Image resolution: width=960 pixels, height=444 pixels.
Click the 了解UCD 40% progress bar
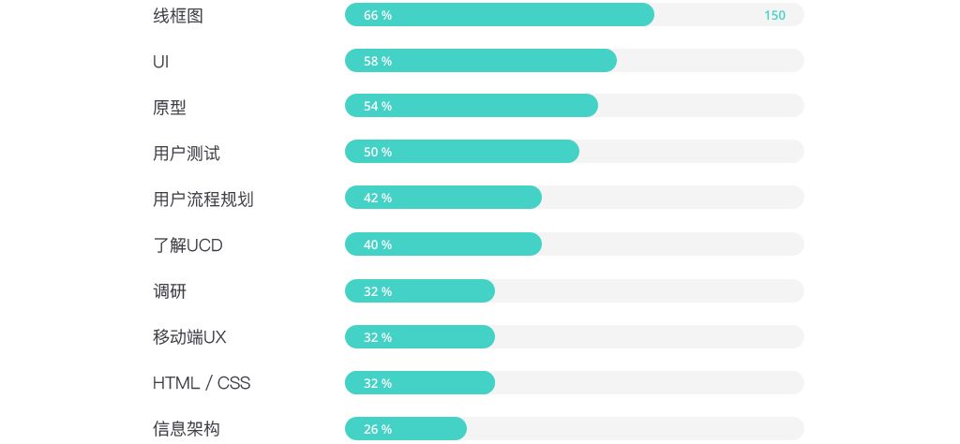coord(442,244)
